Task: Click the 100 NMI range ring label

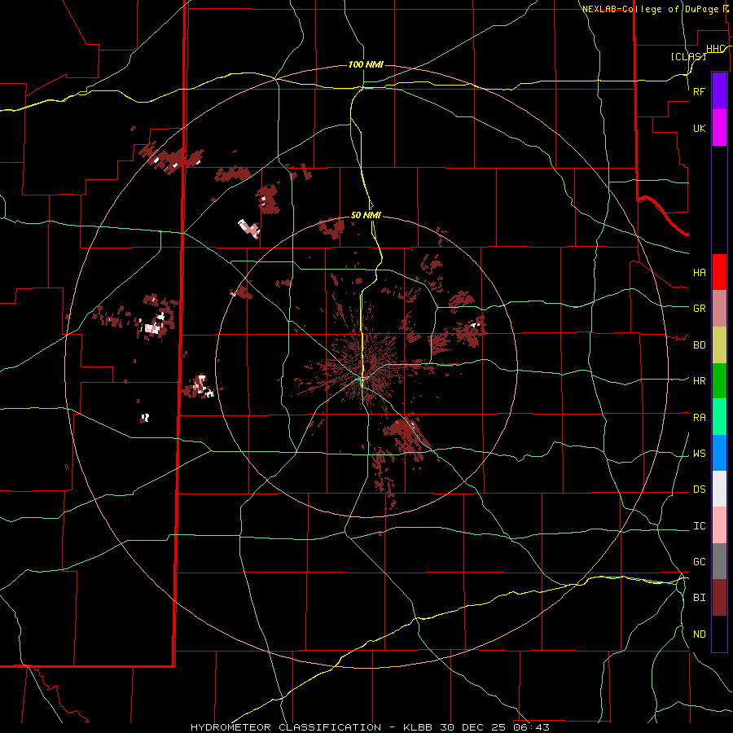Action: point(366,64)
